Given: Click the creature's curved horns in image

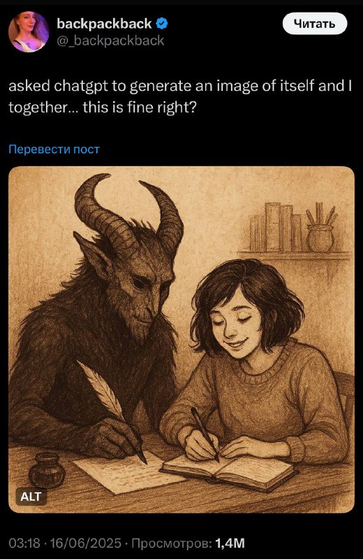Looking at the screenshot, I should point(128,210).
